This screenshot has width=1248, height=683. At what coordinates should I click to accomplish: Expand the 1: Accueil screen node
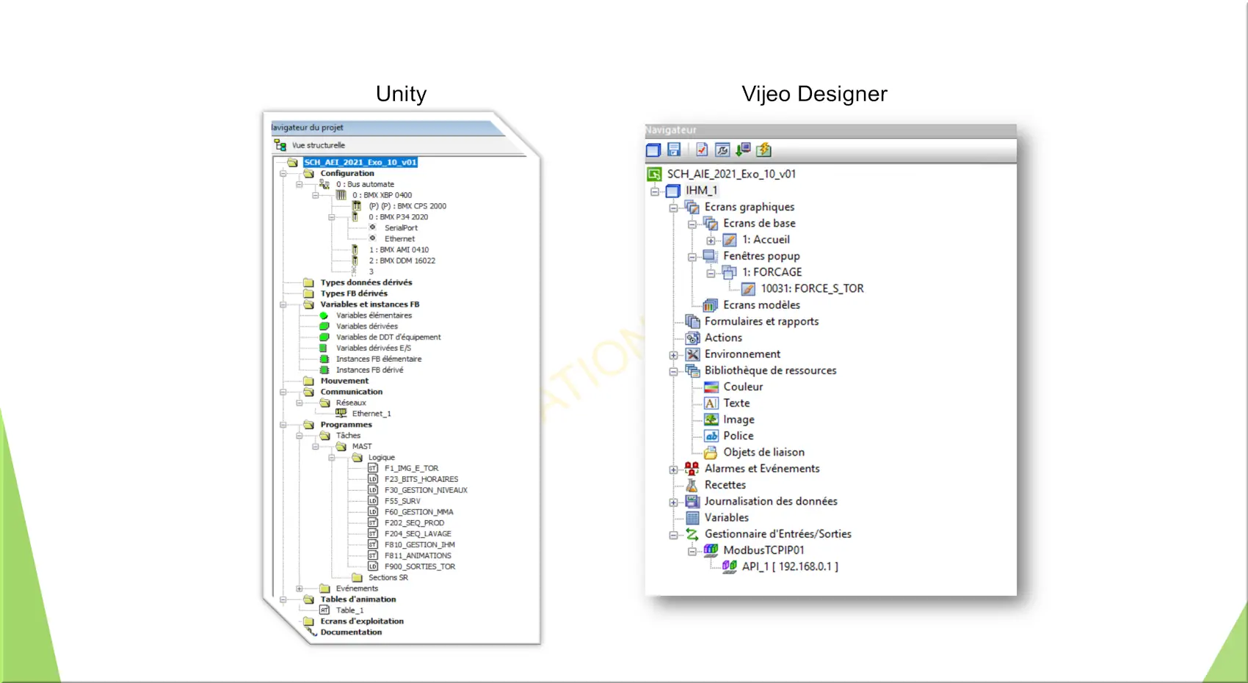click(x=711, y=241)
